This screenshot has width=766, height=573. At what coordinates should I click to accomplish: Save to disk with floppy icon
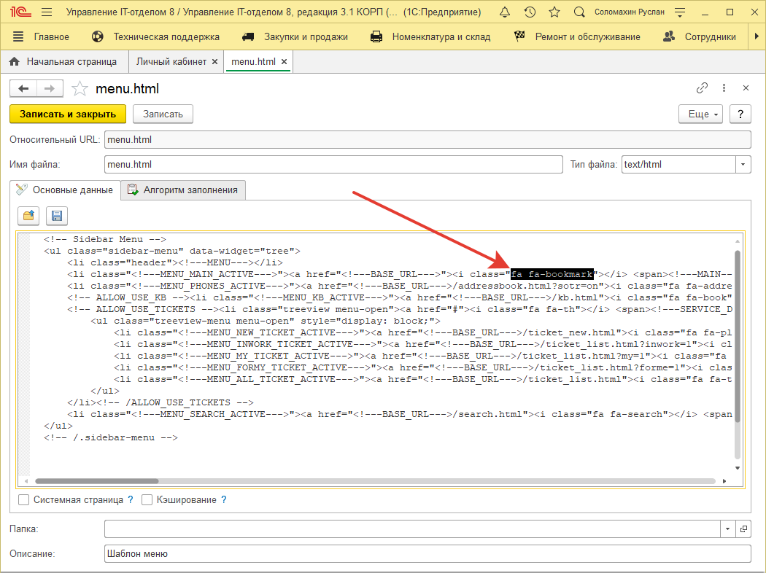pyautogui.click(x=57, y=215)
